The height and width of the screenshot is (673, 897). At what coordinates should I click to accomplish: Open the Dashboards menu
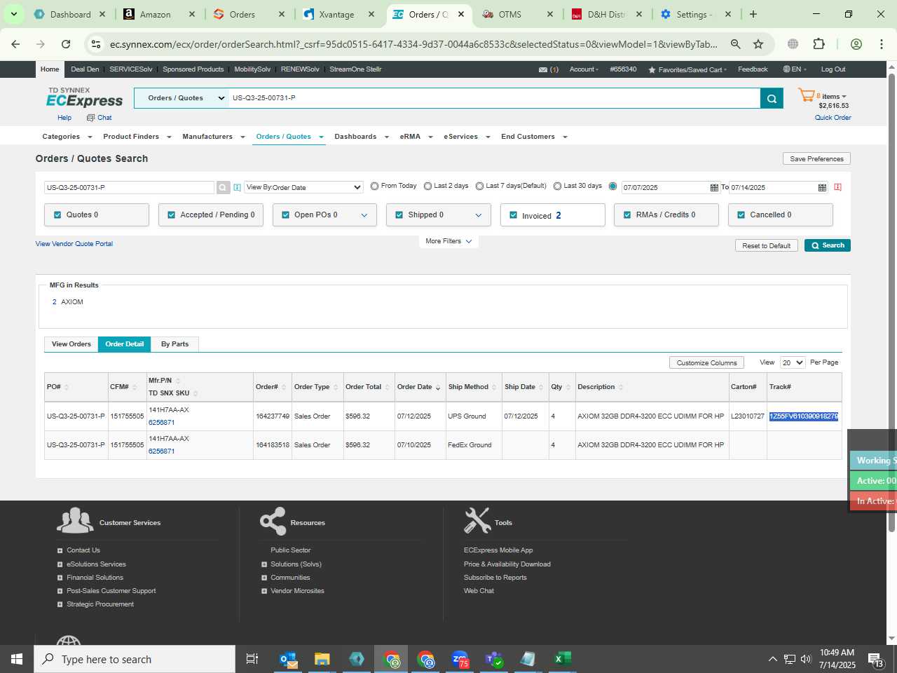[x=361, y=137]
